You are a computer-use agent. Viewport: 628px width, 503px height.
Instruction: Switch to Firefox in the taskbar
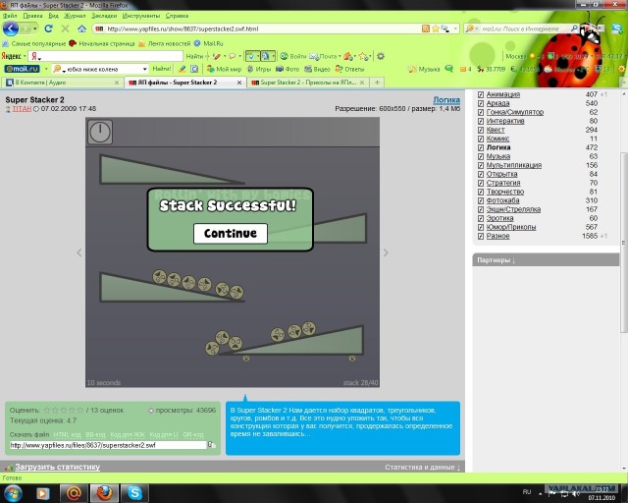point(104,493)
